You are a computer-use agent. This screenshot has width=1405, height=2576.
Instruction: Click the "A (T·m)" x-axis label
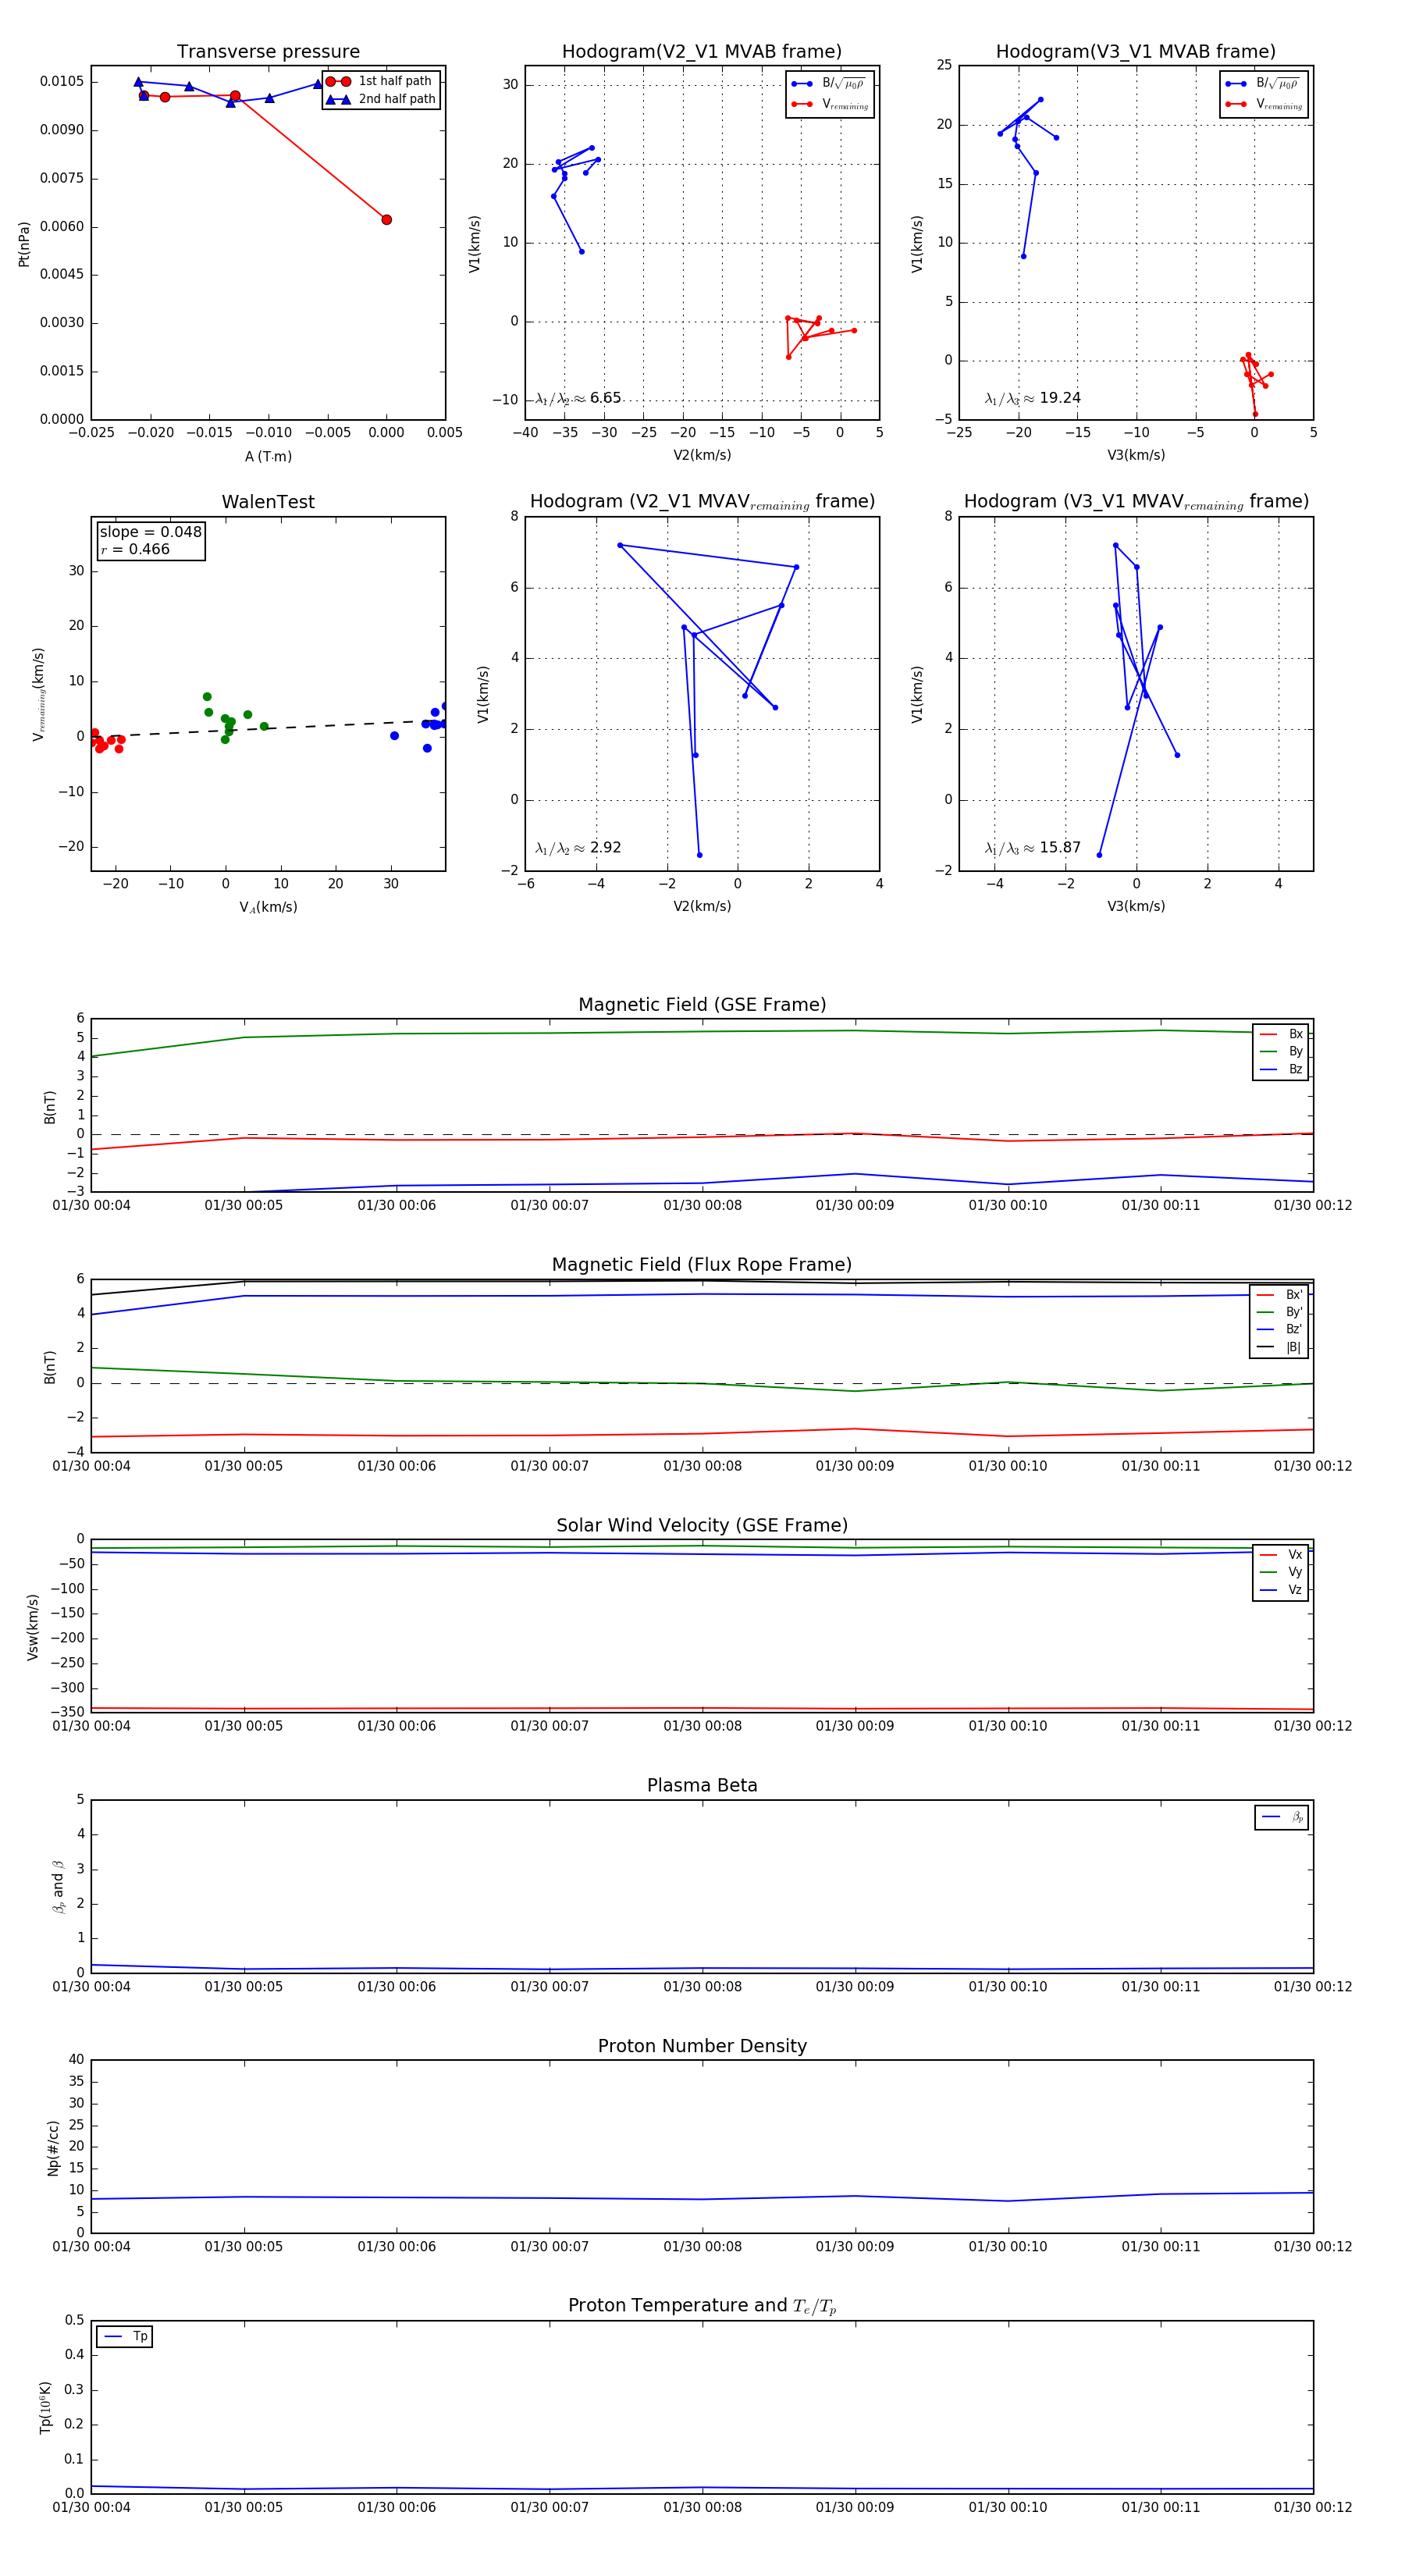(x=268, y=456)
